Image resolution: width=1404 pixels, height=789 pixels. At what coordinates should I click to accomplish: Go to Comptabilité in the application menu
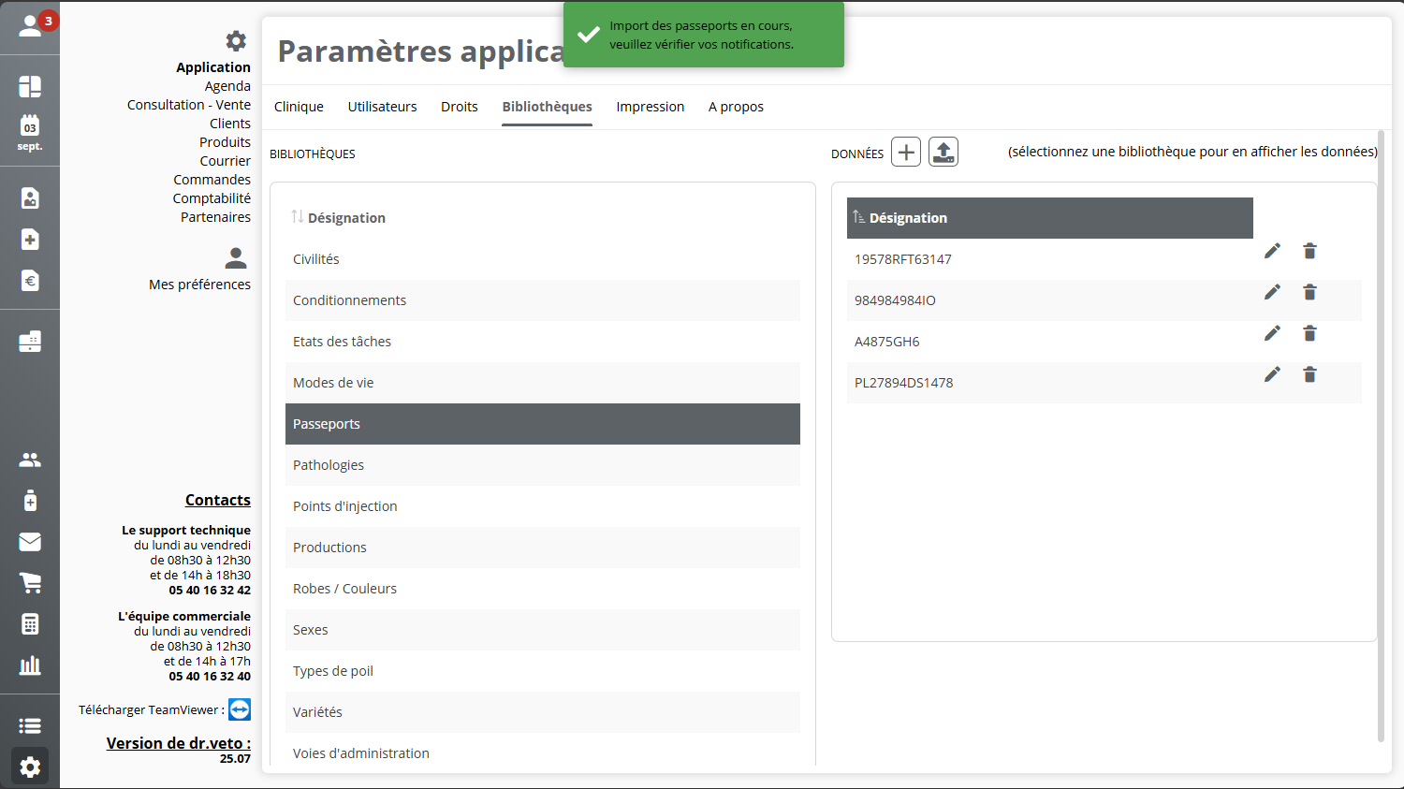[x=212, y=198]
